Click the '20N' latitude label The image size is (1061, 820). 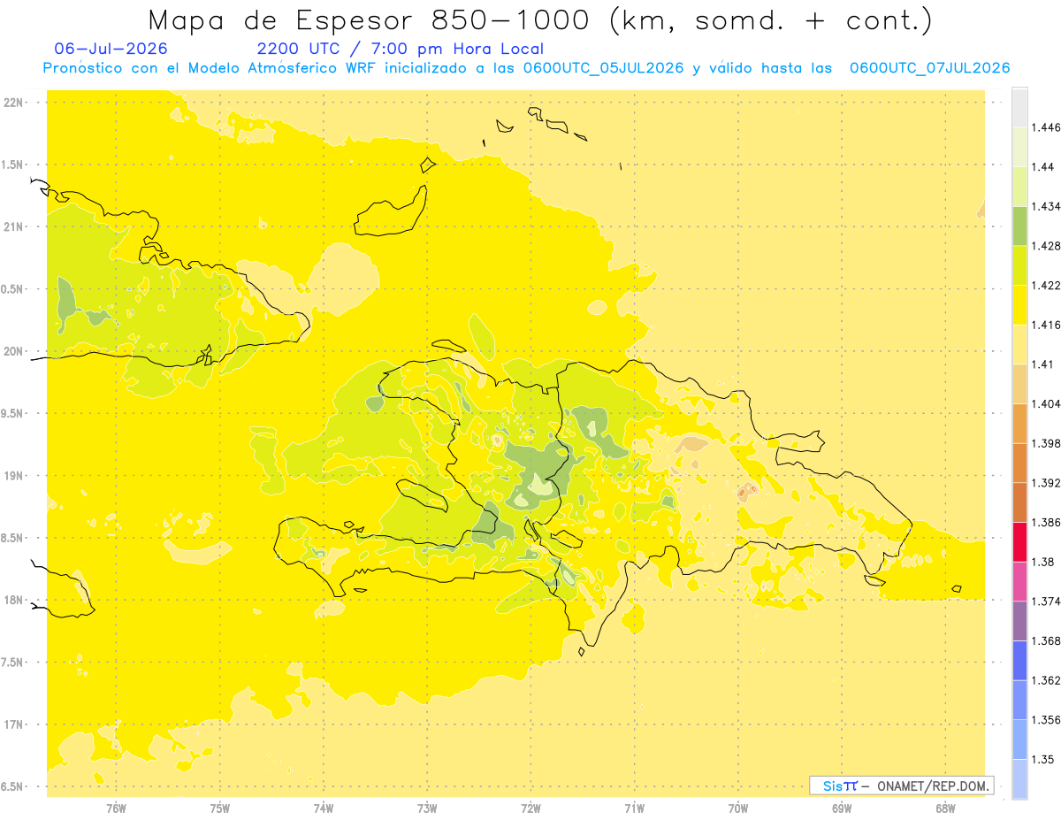(x=15, y=351)
